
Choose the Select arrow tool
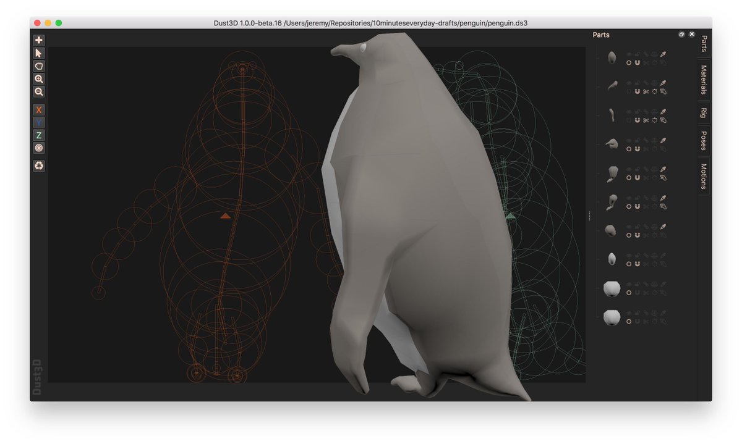click(x=39, y=53)
